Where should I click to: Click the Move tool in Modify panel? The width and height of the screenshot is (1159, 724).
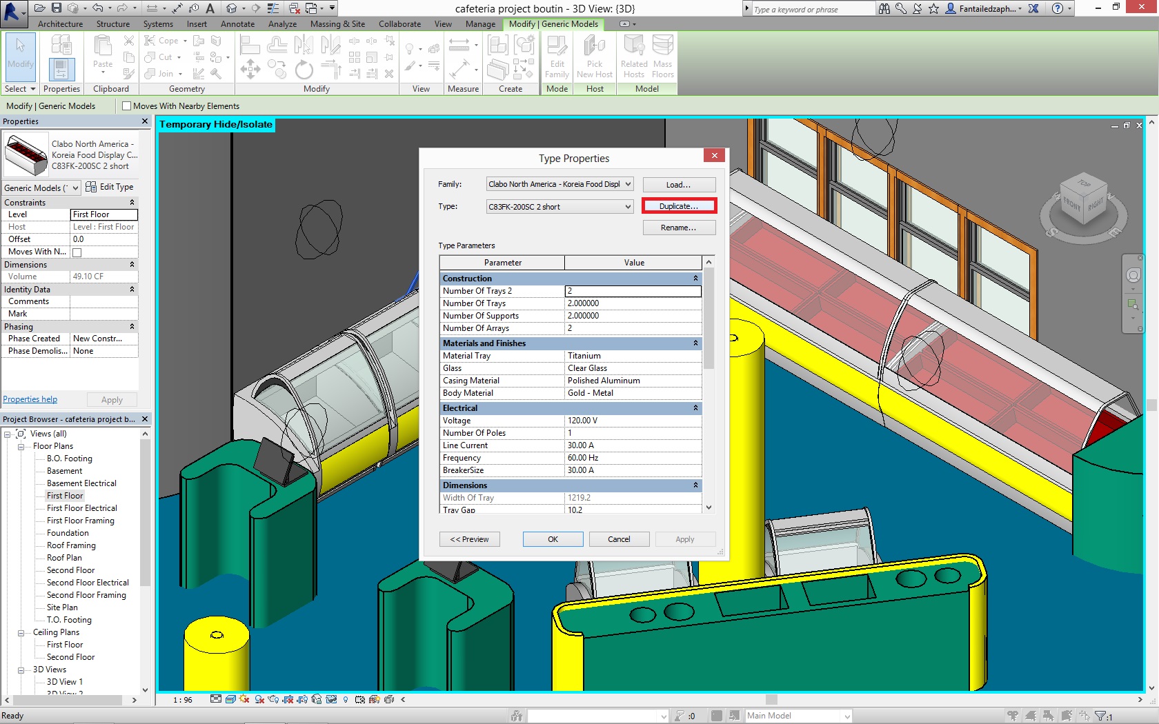(250, 70)
